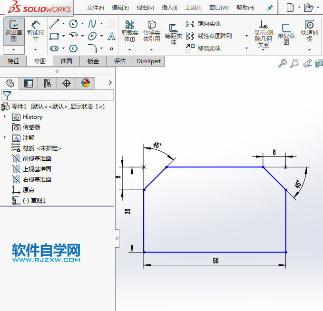This screenshot has height=311, width=323.
Task: Select the Spline sketch tool
Action: 92,24
